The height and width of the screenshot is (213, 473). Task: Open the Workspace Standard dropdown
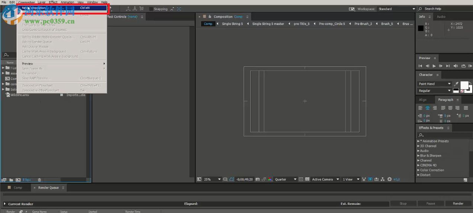point(397,9)
